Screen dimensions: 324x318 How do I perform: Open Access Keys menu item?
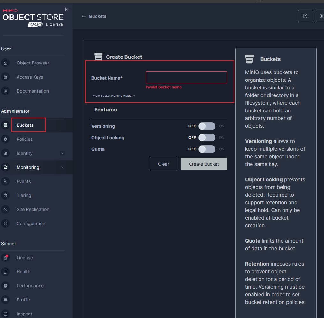[x=30, y=77]
